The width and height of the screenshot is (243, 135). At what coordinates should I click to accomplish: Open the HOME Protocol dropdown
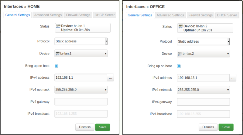[81, 41]
